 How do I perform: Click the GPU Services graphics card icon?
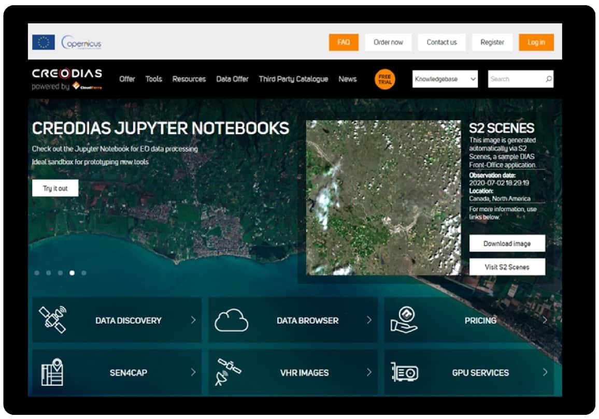point(405,372)
